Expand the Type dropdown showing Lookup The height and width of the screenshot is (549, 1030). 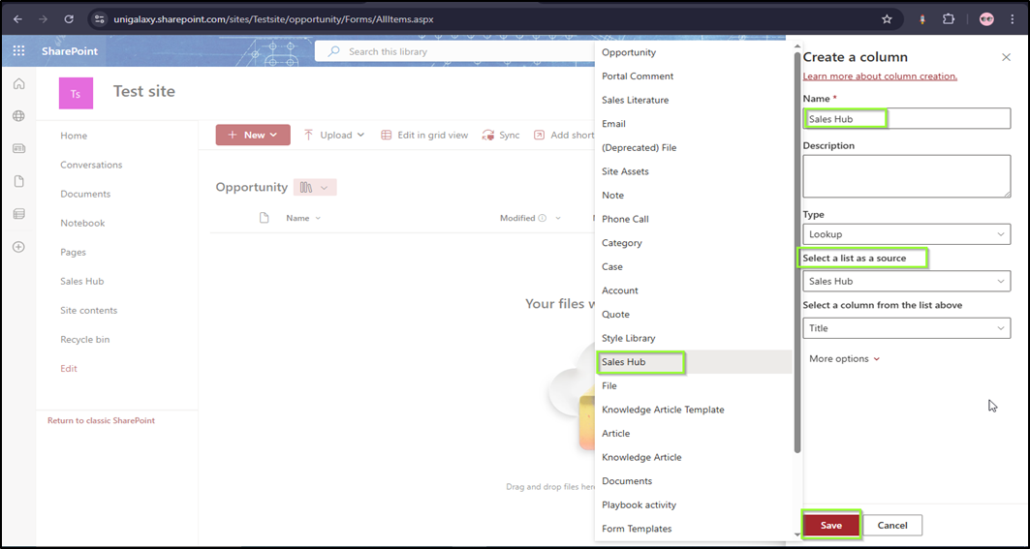coord(906,234)
